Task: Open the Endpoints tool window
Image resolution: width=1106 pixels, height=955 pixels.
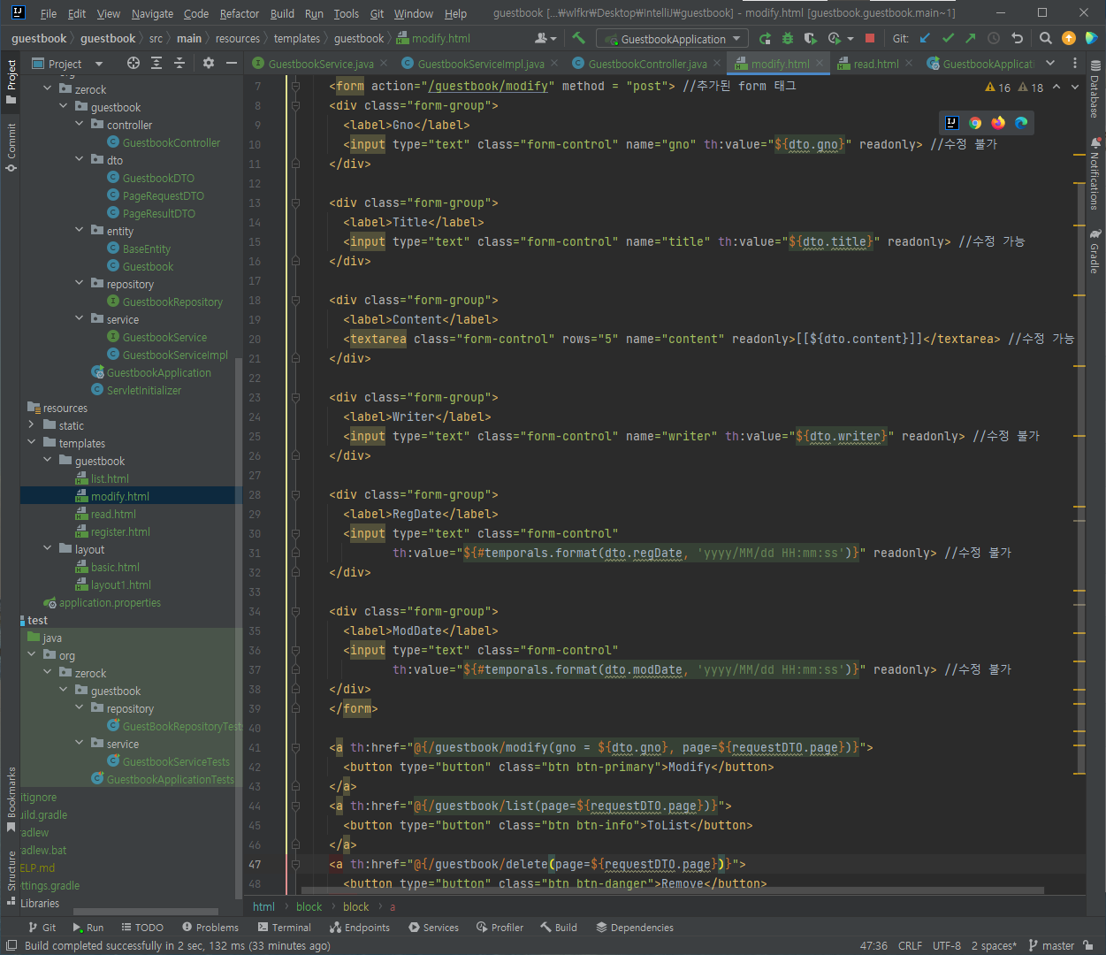Action: [360, 928]
